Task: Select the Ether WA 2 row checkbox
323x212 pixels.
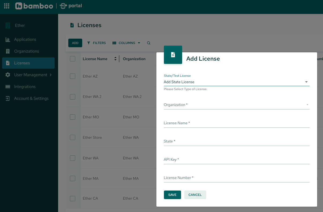Action: pos(73,97)
